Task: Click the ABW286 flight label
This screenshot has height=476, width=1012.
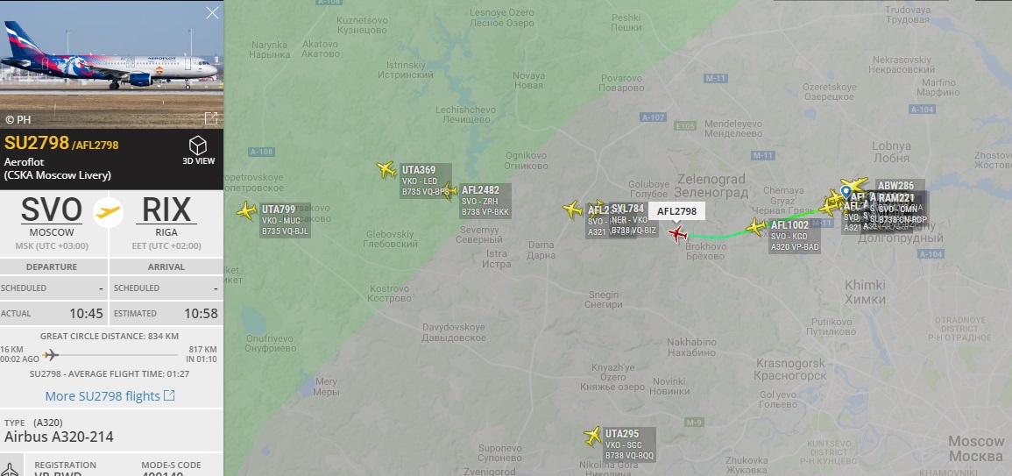Action: pos(895,186)
